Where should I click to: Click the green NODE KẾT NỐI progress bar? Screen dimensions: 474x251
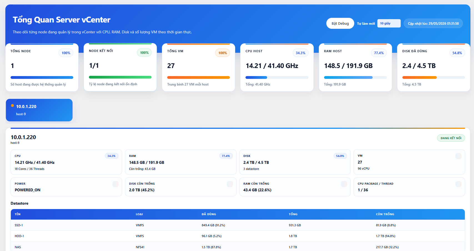coord(120,77)
